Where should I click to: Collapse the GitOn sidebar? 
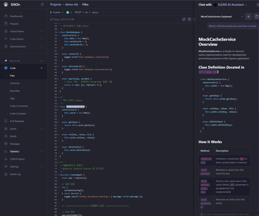click(42, 5)
